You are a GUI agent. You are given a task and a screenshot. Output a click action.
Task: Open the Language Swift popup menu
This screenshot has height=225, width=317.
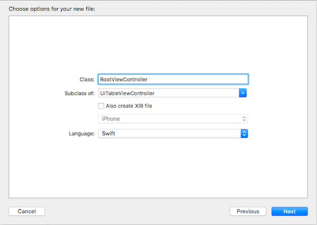(173, 133)
